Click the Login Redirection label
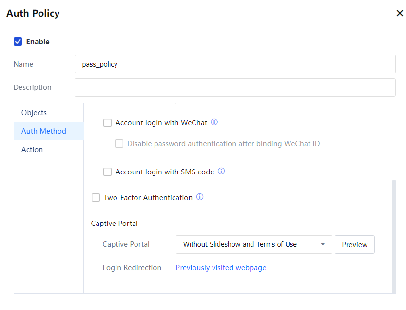This screenshot has width=406, height=310. [x=132, y=268]
